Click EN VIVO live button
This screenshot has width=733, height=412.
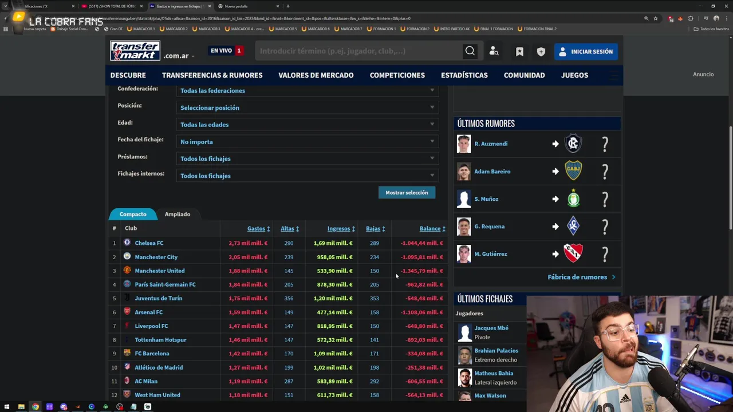coord(226,50)
